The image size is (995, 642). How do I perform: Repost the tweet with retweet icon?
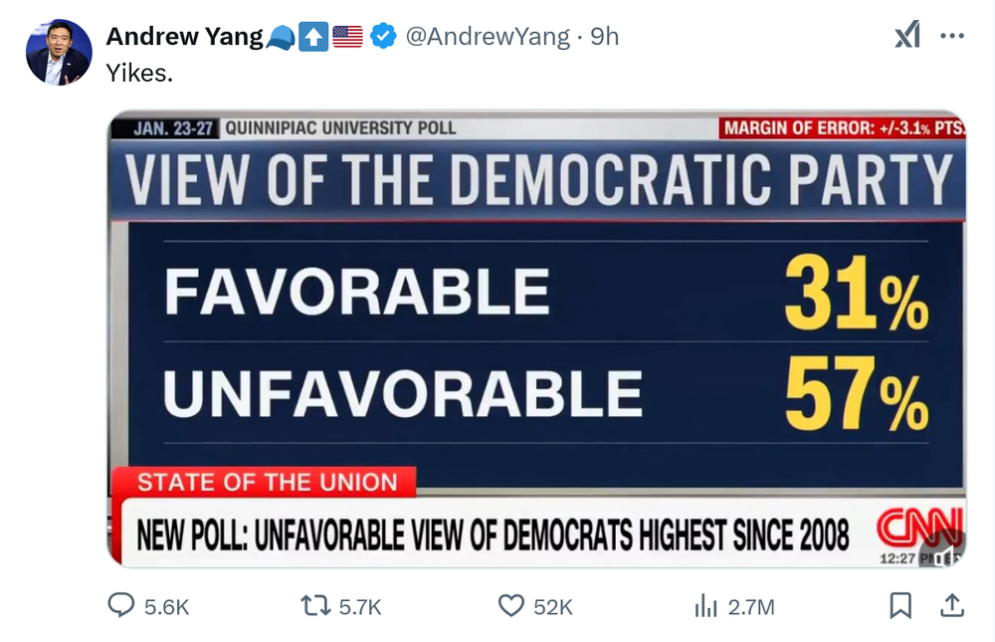point(315,605)
